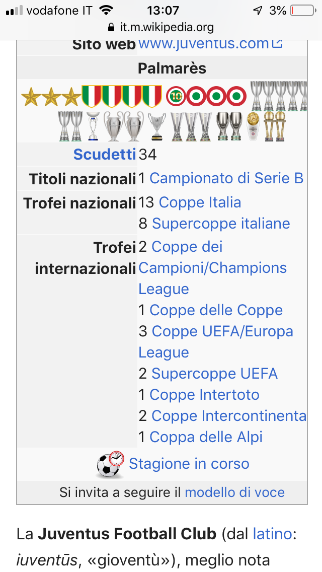322x572 pixels.
Task: Open the Supercoppe italiane link
Action: point(221,224)
